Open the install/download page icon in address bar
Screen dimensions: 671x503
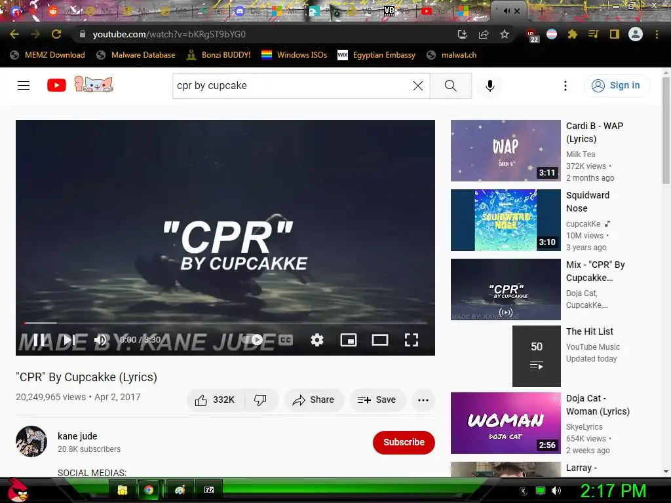(x=462, y=34)
